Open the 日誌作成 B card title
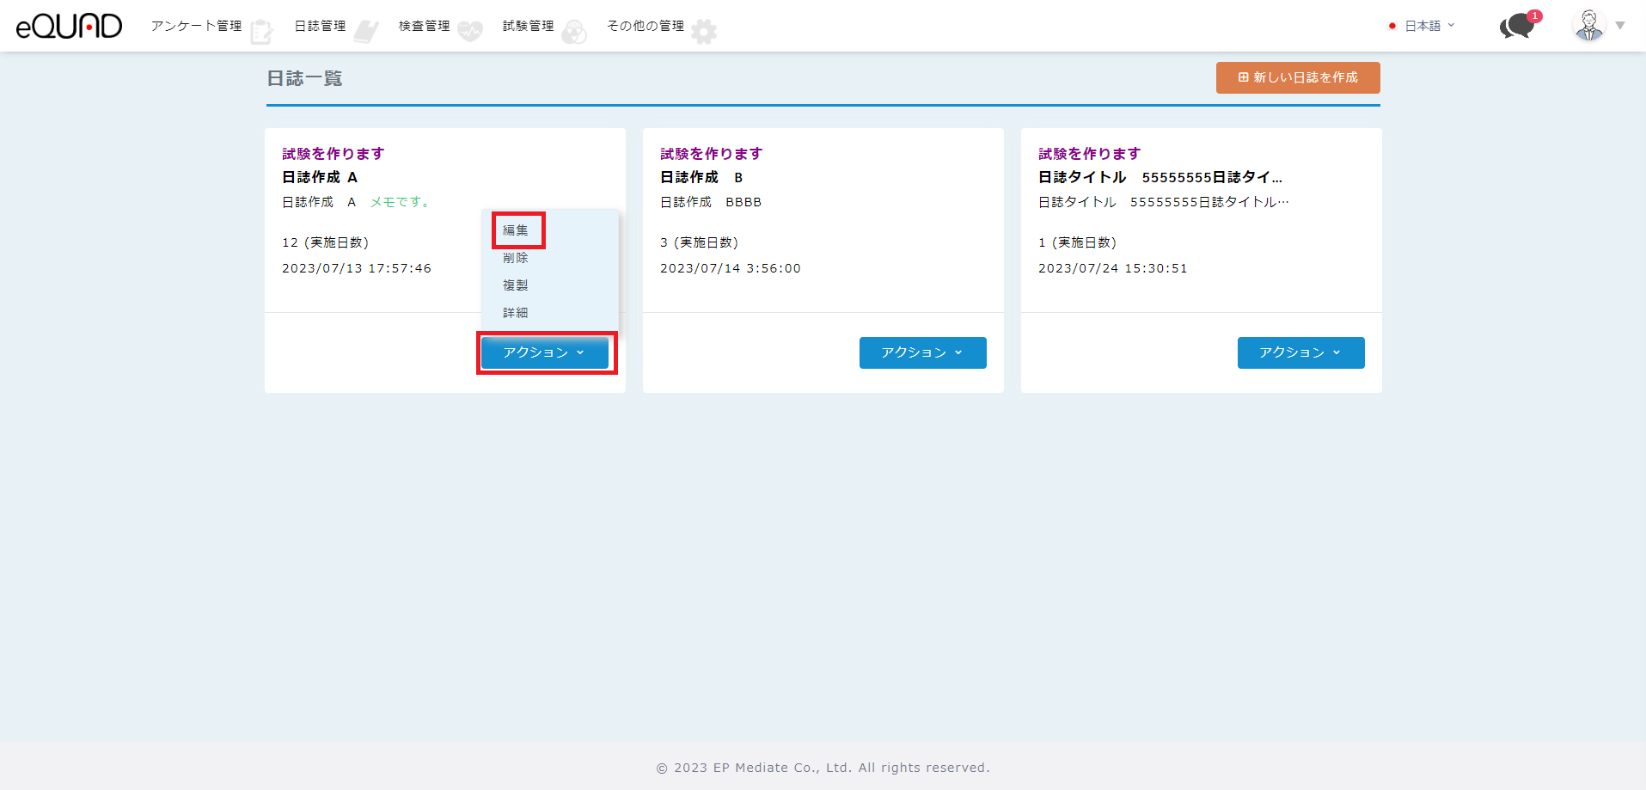The image size is (1646, 790). (x=701, y=177)
